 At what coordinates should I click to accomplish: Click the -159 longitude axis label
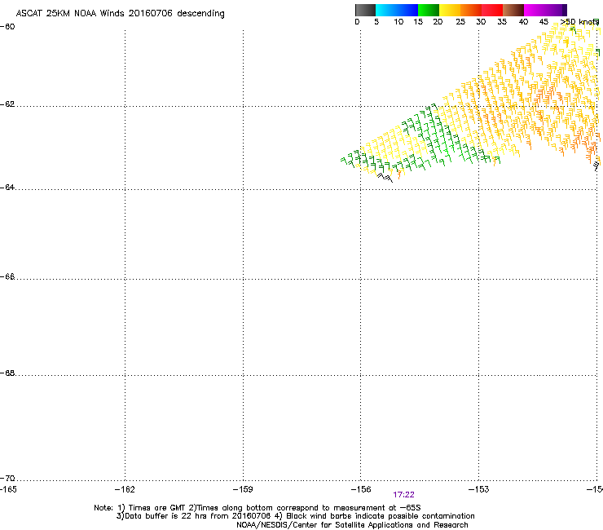[243, 489]
